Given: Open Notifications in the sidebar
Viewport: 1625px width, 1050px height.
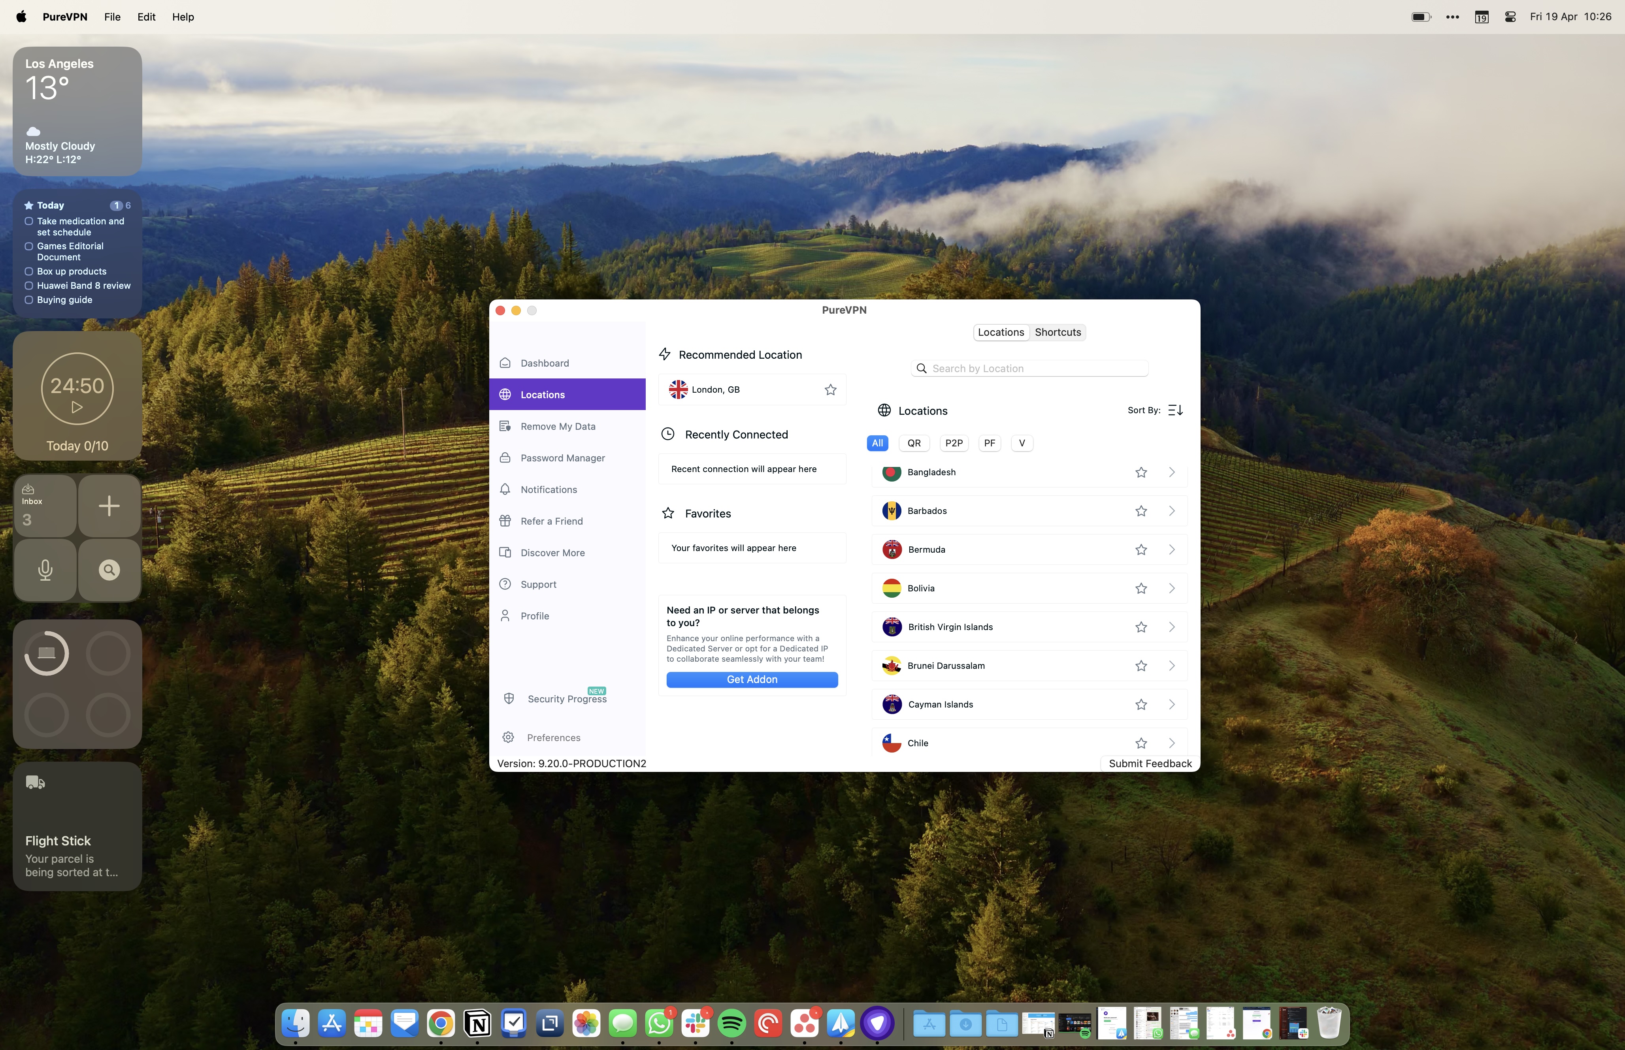Looking at the screenshot, I should pyautogui.click(x=548, y=489).
